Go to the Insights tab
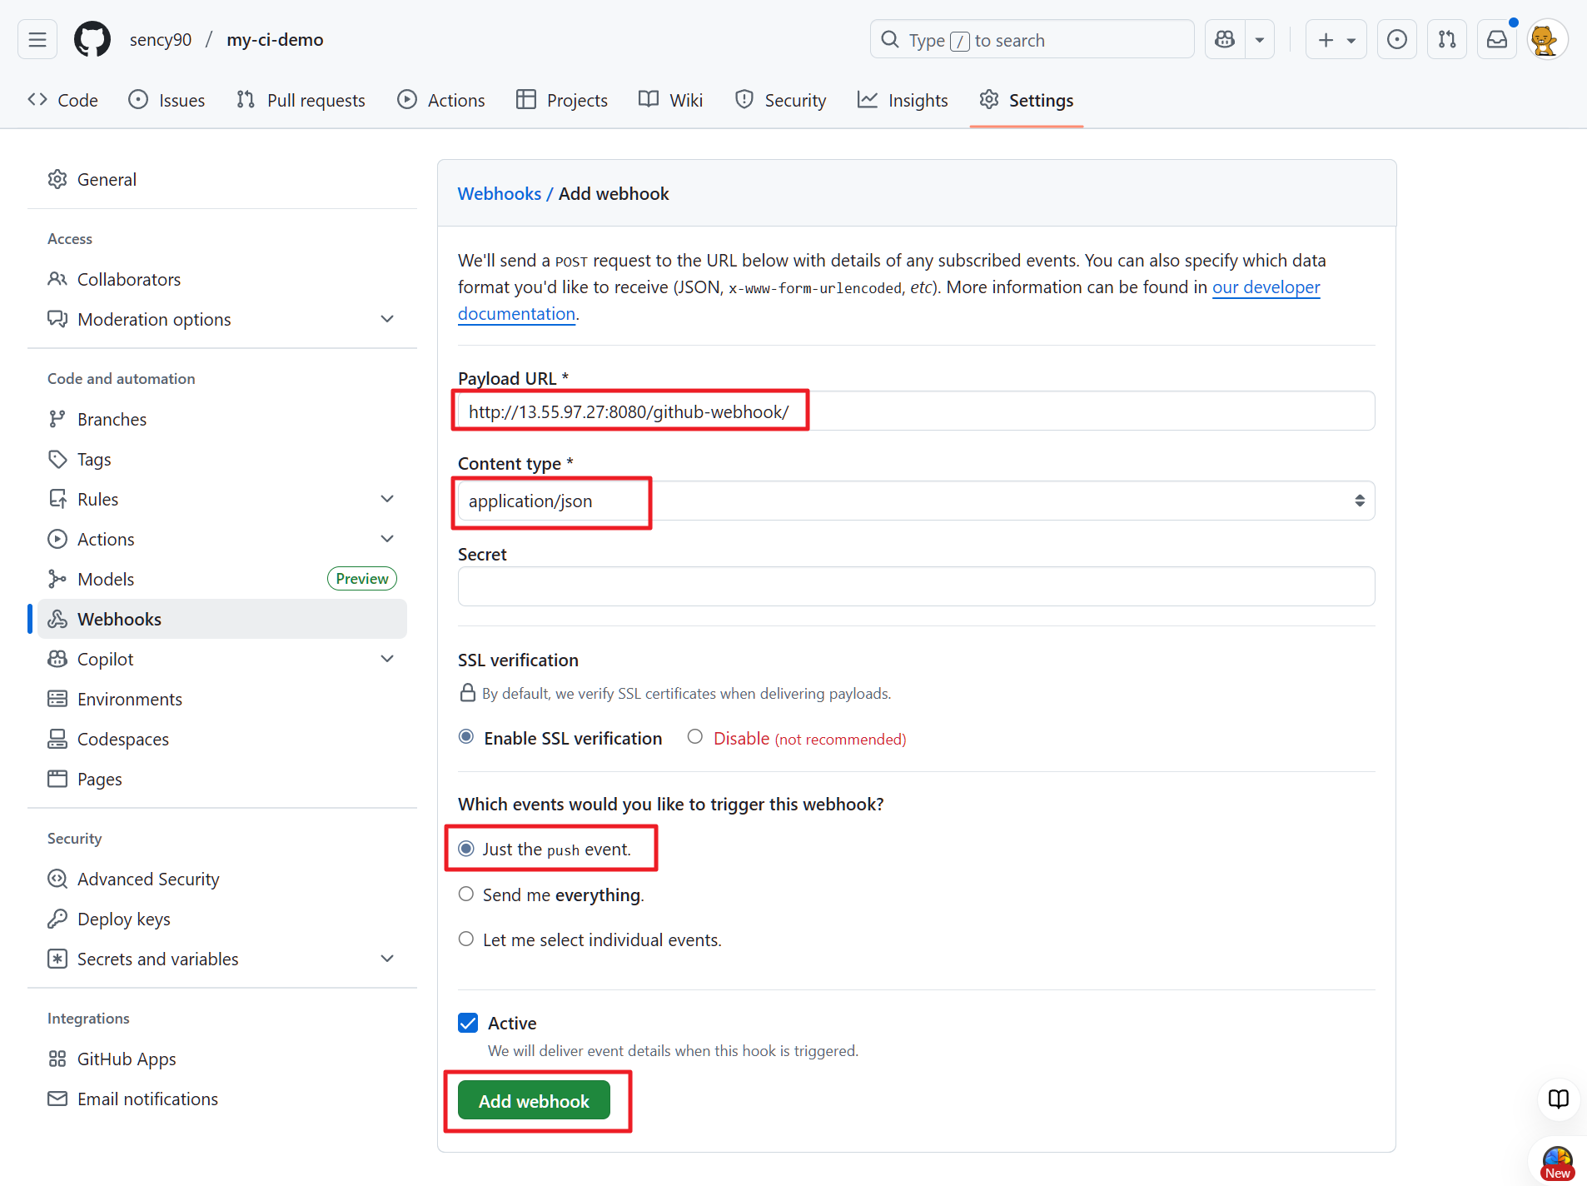Image resolution: width=1587 pixels, height=1186 pixels. (903, 100)
